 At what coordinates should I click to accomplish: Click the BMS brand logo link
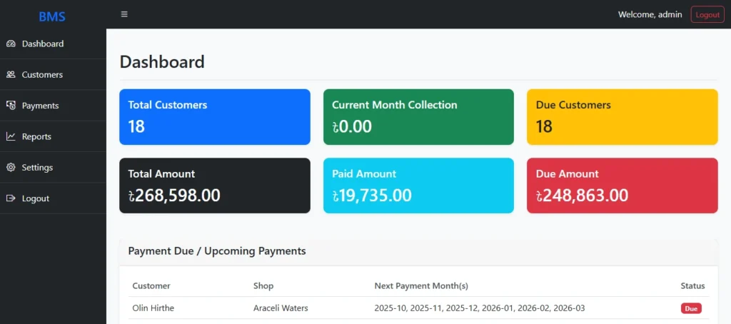tap(52, 16)
